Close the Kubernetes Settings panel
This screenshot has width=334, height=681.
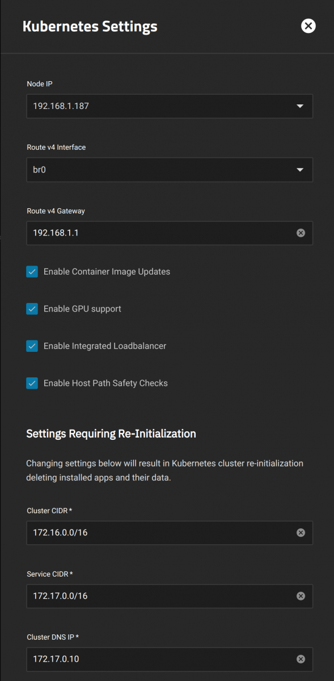[308, 26]
